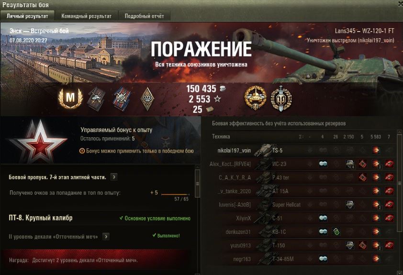The width and height of the screenshot is (403, 275).
Task: Click the destroyed-vehicle icon in ИС-2Э row
Action: (x=389, y=164)
